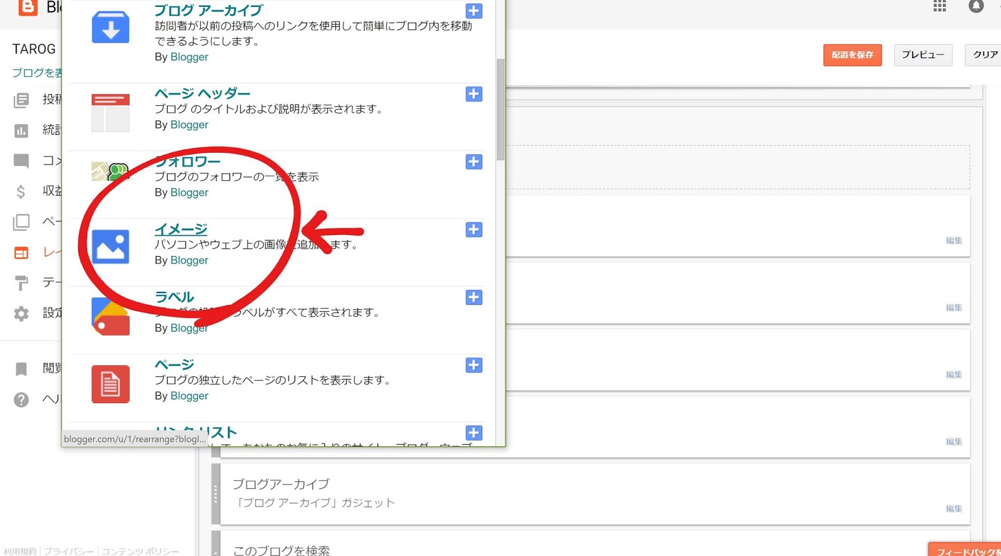Add the ブログ アーカイブ gadget with plus icon
The height and width of the screenshot is (556, 1001).
[474, 11]
